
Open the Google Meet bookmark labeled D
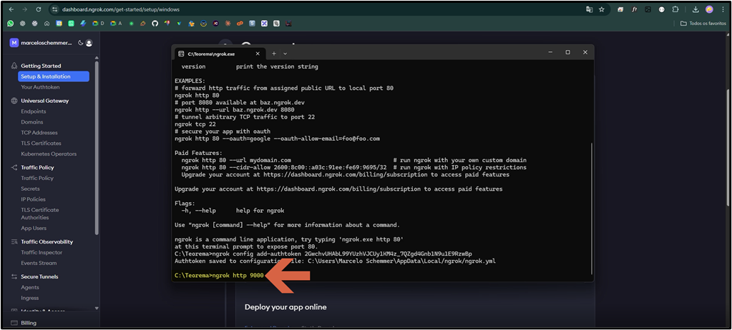98,24
